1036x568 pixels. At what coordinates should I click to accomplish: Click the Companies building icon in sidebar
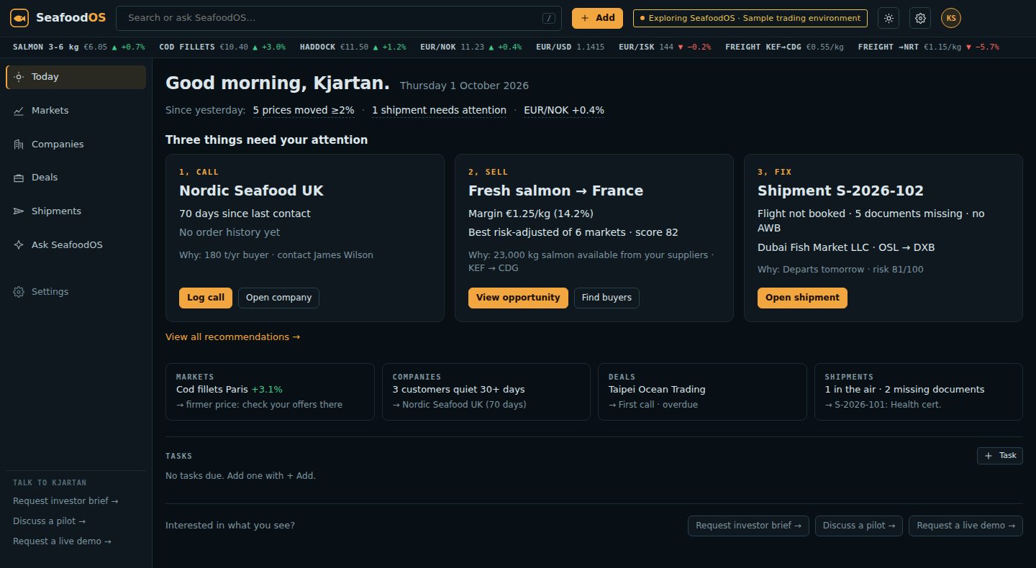pyautogui.click(x=19, y=145)
